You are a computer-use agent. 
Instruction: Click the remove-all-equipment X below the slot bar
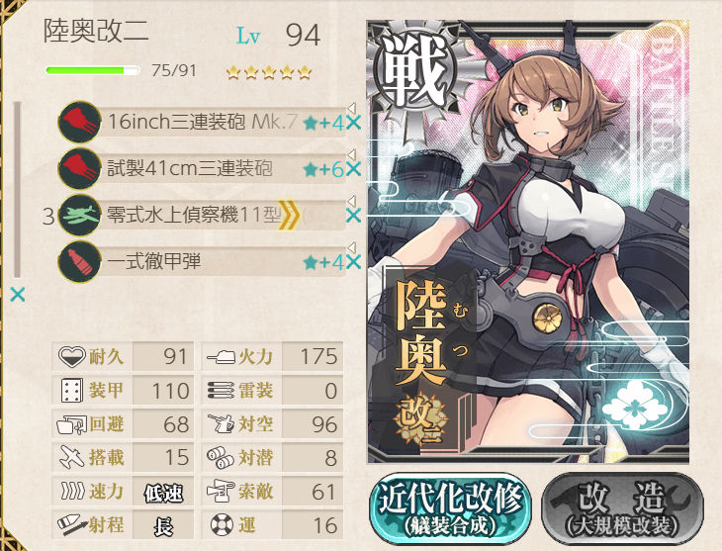(x=18, y=294)
